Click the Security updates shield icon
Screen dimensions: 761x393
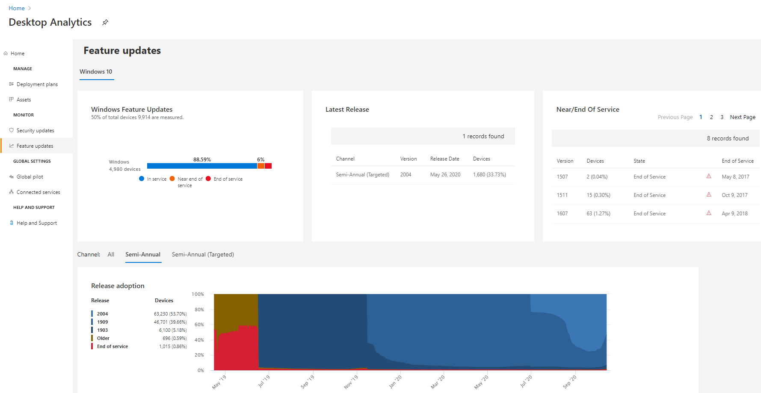point(12,130)
